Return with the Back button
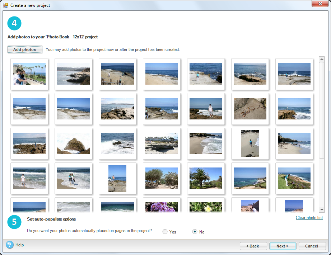 (253, 246)
